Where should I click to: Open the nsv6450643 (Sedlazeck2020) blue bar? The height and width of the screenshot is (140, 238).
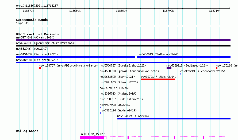click(x=184, y=57)
